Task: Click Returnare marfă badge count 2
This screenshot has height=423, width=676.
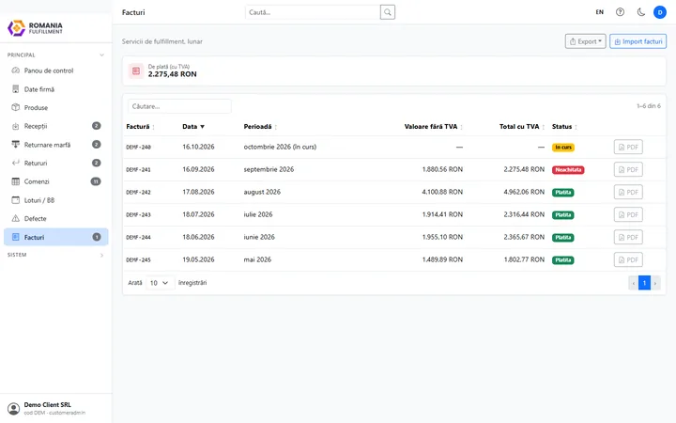Action: 97,144
